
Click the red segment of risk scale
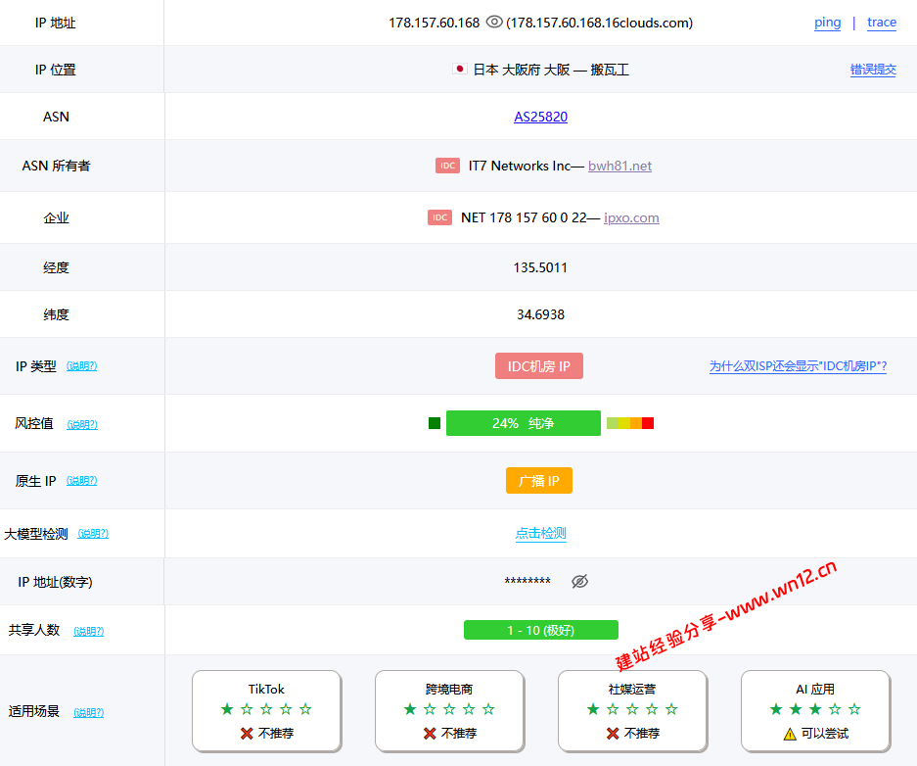pyautogui.click(x=648, y=423)
